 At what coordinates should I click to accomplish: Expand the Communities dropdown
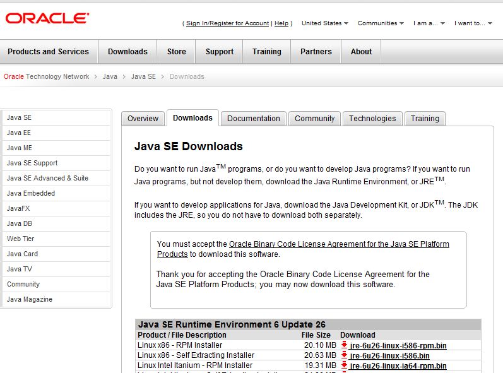point(381,23)
